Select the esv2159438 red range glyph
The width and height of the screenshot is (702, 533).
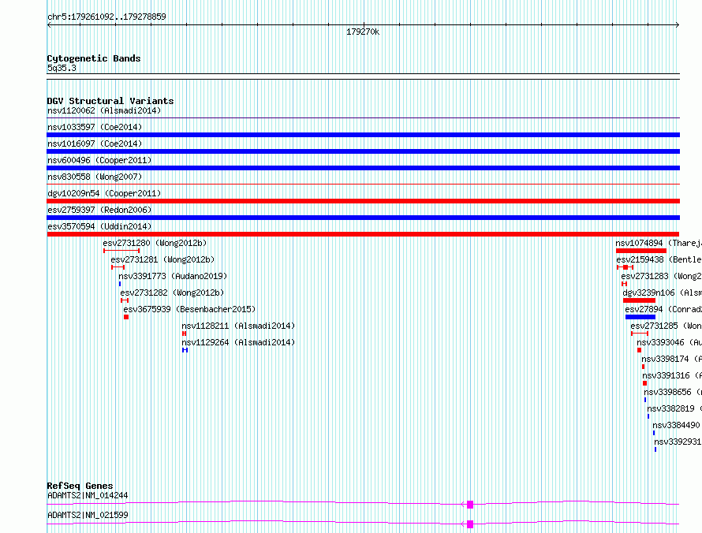pos(625,267)
